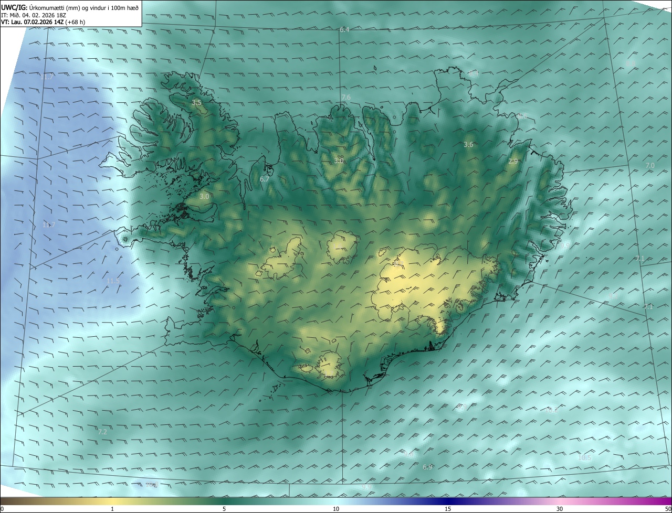Select the 9.9 value off the east fjords
Image resolution: width=672 pixels, height=513 pixels.
(x=565, y=245)
